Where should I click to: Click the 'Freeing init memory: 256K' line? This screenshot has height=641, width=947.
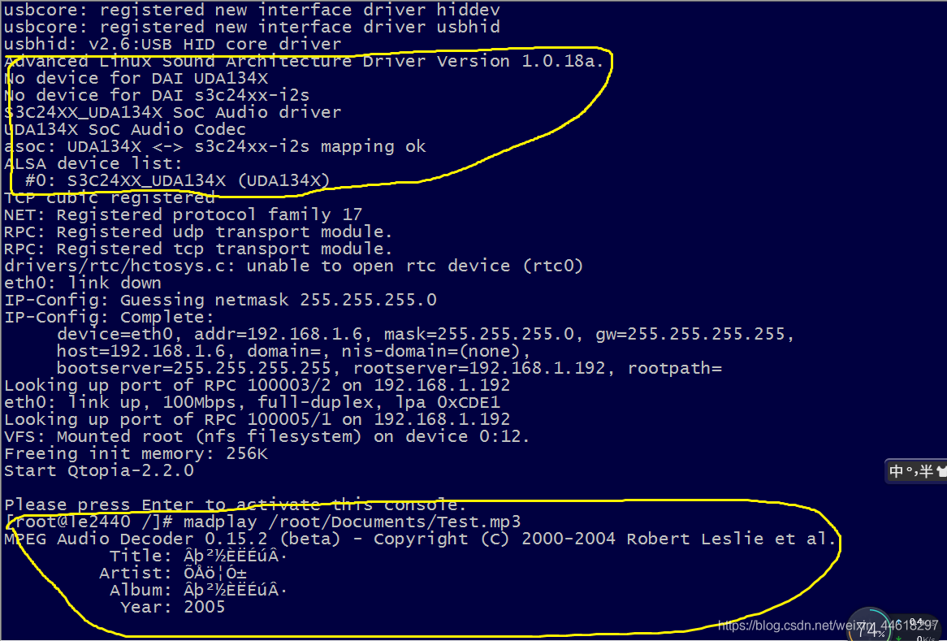(136, 453)
